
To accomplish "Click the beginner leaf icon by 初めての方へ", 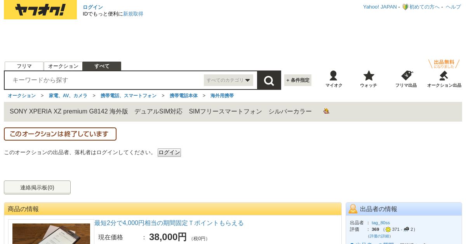I will [405, 7].
